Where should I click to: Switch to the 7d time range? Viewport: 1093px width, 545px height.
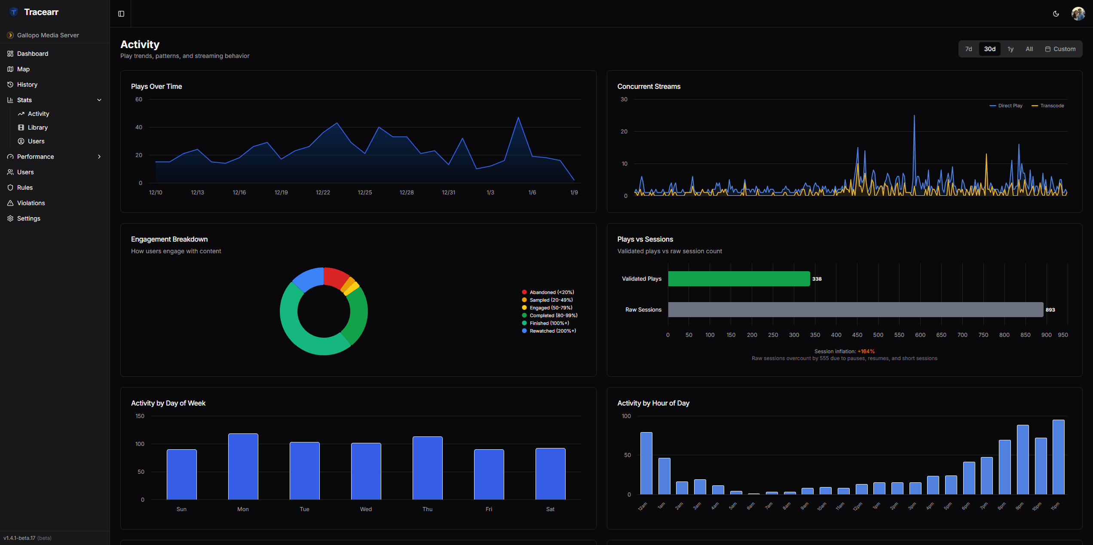(x=968, y=48)
